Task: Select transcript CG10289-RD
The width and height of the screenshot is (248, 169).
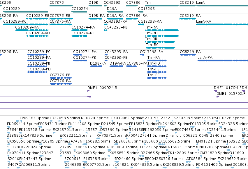Action: coord(37,36)
